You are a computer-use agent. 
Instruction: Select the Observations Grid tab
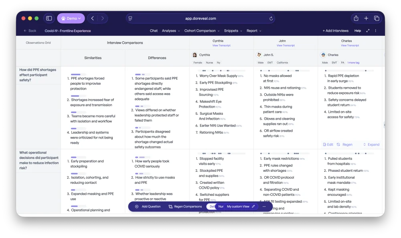tap(38, 43)
